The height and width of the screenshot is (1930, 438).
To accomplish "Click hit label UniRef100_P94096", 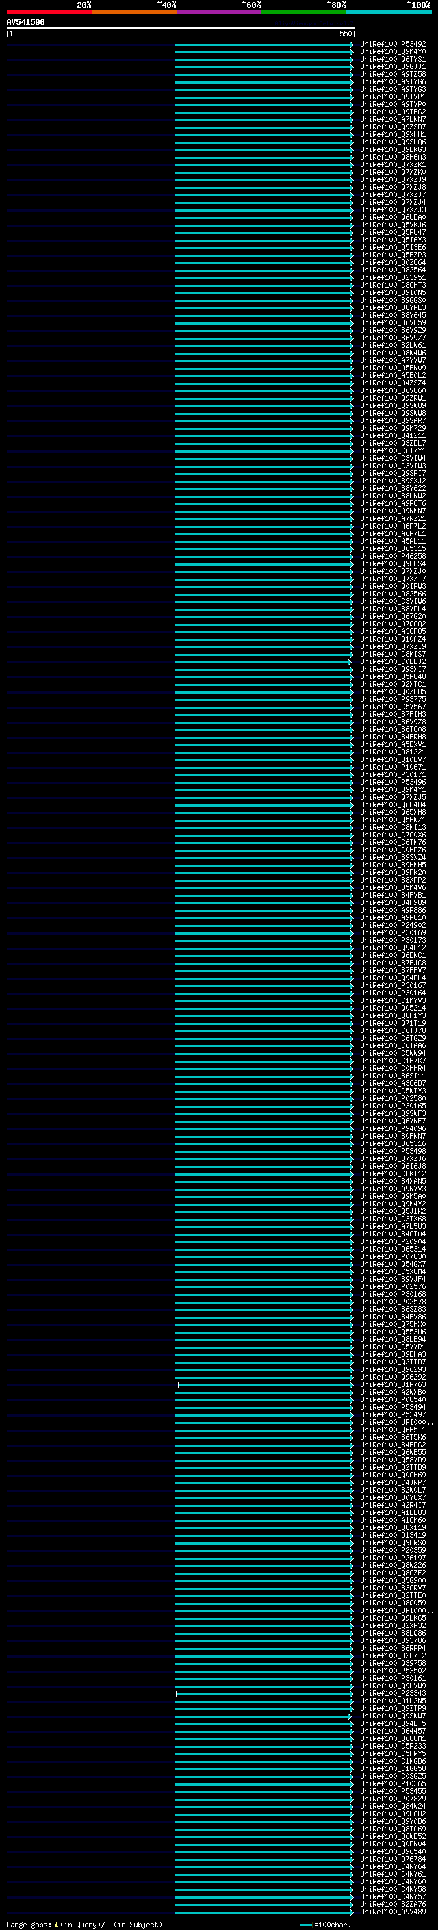I will pyautogui.click(x=392, y=1129).
